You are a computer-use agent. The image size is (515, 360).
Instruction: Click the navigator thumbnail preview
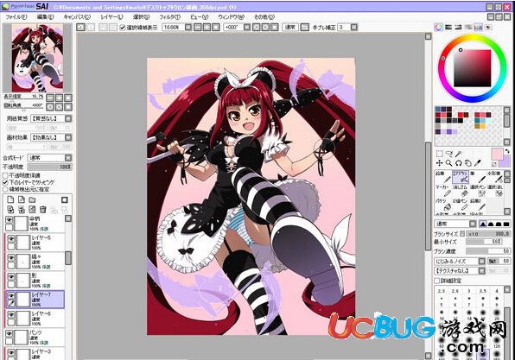37,58
